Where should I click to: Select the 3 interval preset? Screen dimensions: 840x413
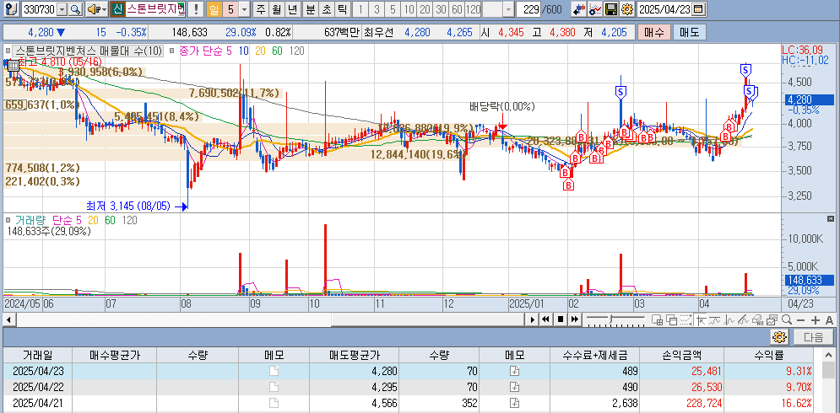377,9
